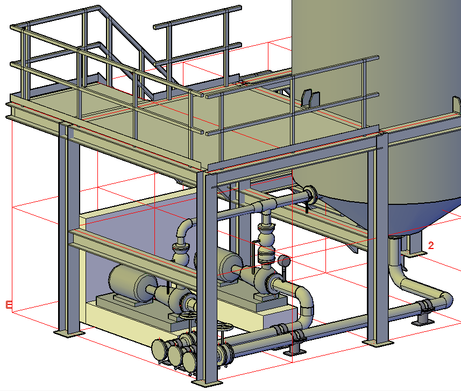Select the large vertical storage tank
Viewport: 461px width, 391px height.
[x=377, y=118]
